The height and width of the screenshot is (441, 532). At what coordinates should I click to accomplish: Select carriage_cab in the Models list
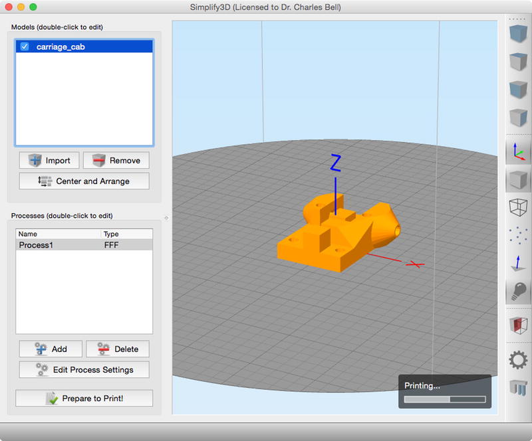(84, 46)
